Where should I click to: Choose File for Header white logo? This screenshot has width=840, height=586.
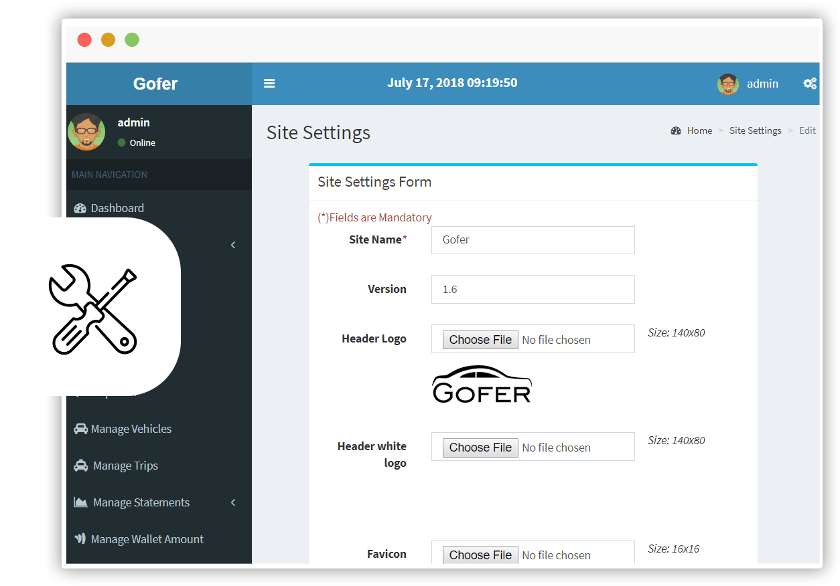[x=480, y=448]
